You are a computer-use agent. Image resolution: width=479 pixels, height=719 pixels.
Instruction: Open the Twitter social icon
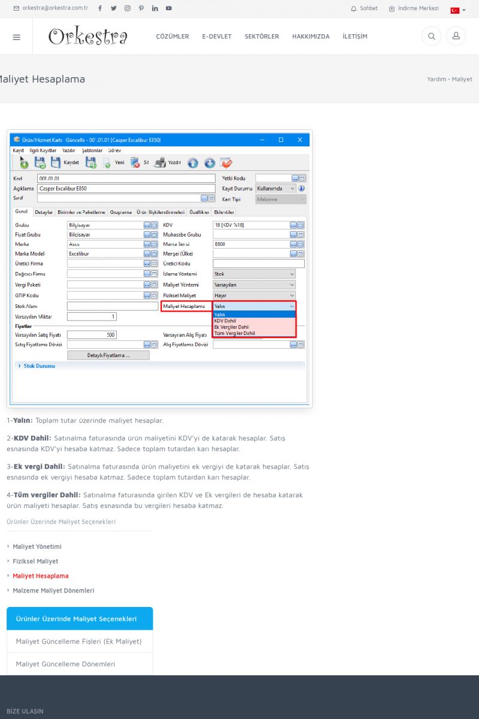coord(114,8)
